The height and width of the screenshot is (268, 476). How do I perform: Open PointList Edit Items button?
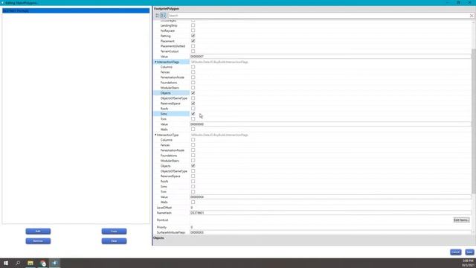(461, 220)
